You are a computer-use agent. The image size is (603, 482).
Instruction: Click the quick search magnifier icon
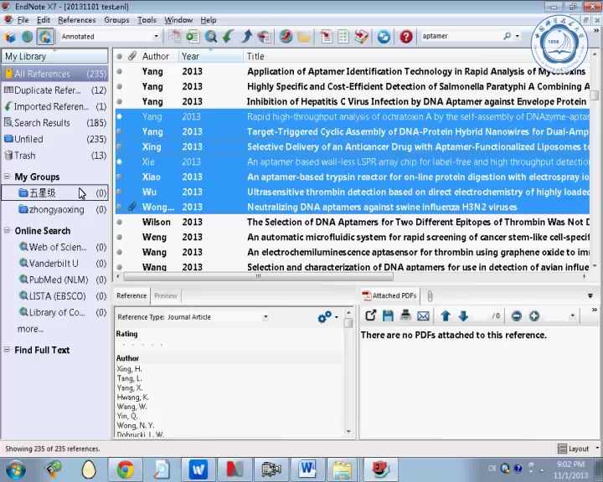tap(508, 36)
